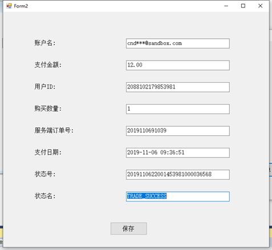Click the 用户ID field with 2088102179853981
272x250 pixels.
(x=178, y=87)
